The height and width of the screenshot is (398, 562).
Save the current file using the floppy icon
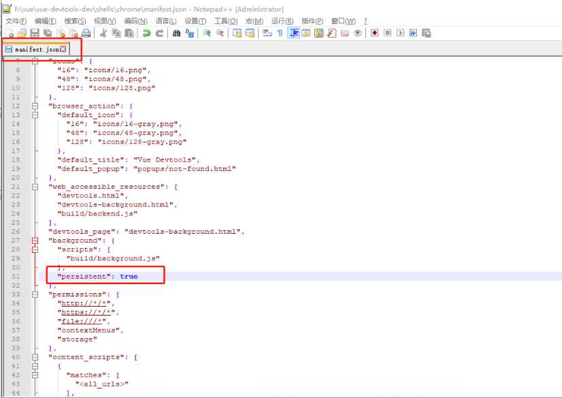point(35,33)
